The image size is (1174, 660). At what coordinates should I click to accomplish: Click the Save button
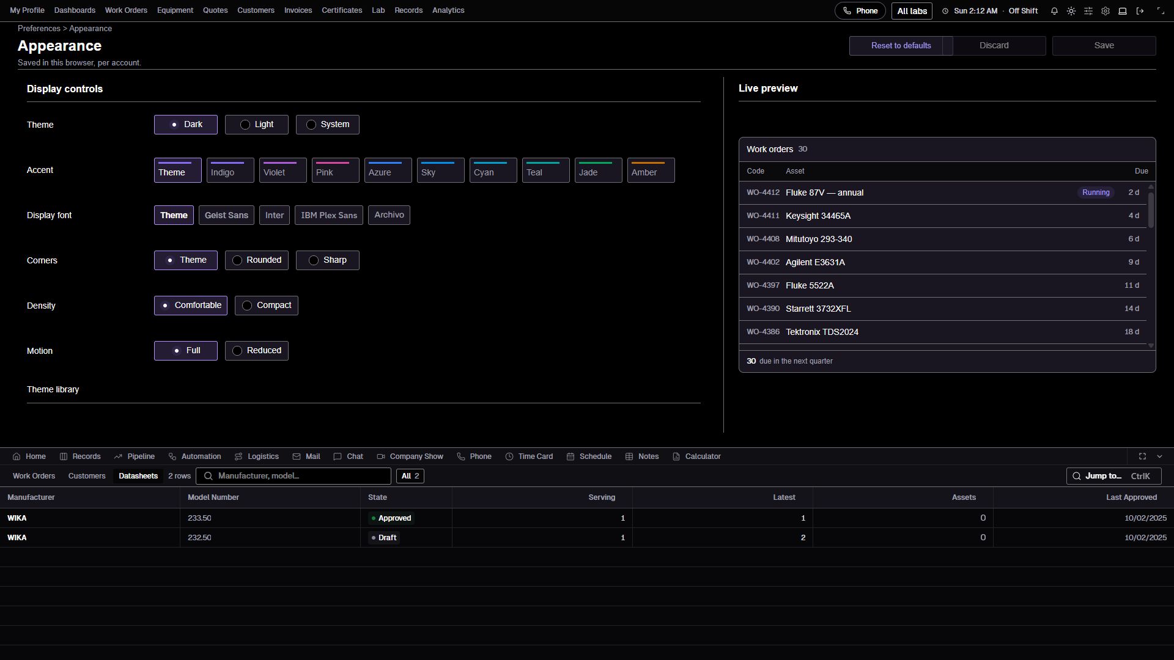tap(1104, 46)
